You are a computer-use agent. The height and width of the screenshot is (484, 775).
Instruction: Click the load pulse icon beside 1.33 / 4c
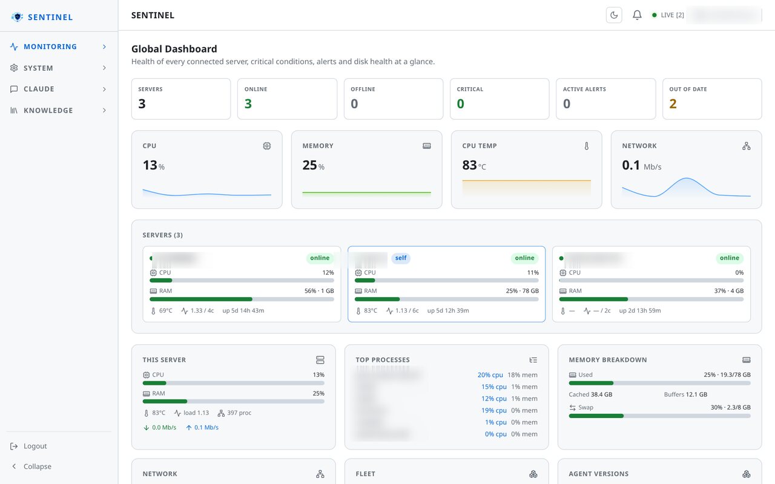[x=185, y=311]
